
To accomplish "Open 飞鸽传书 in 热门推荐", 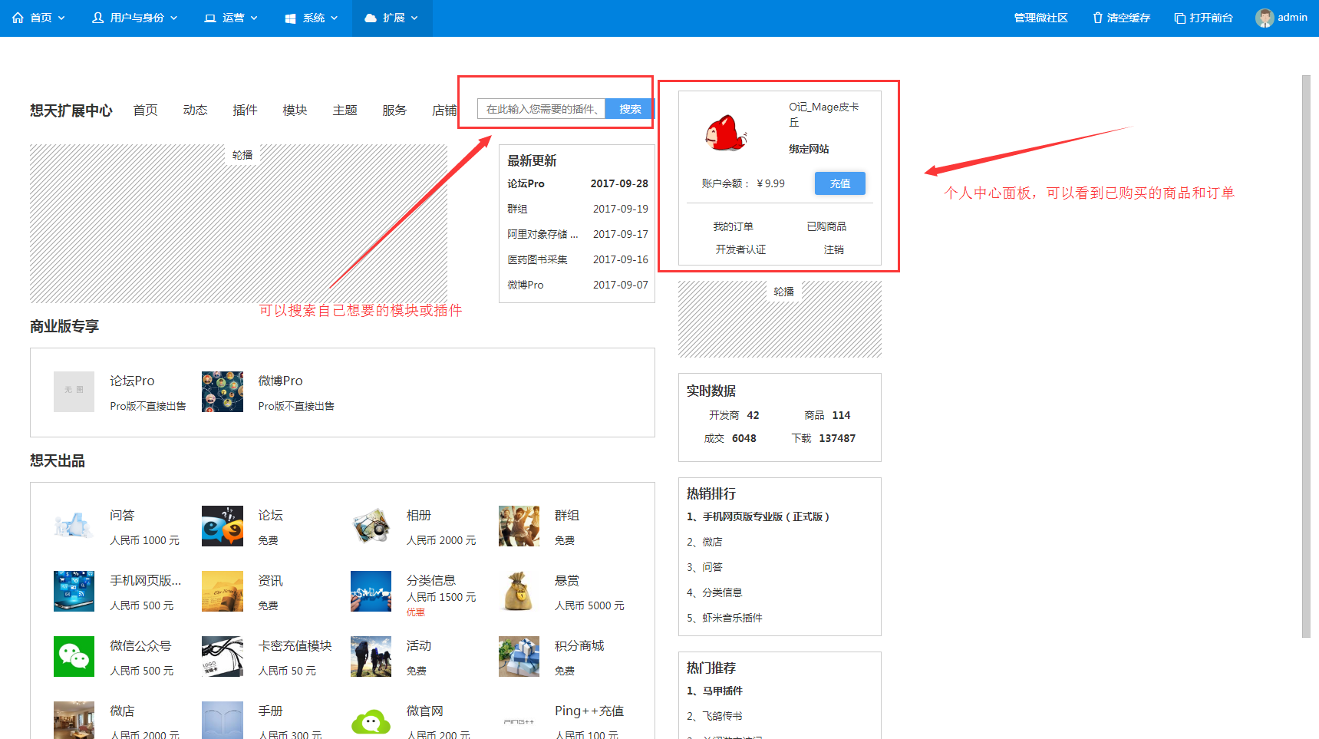I will point(714,716).
